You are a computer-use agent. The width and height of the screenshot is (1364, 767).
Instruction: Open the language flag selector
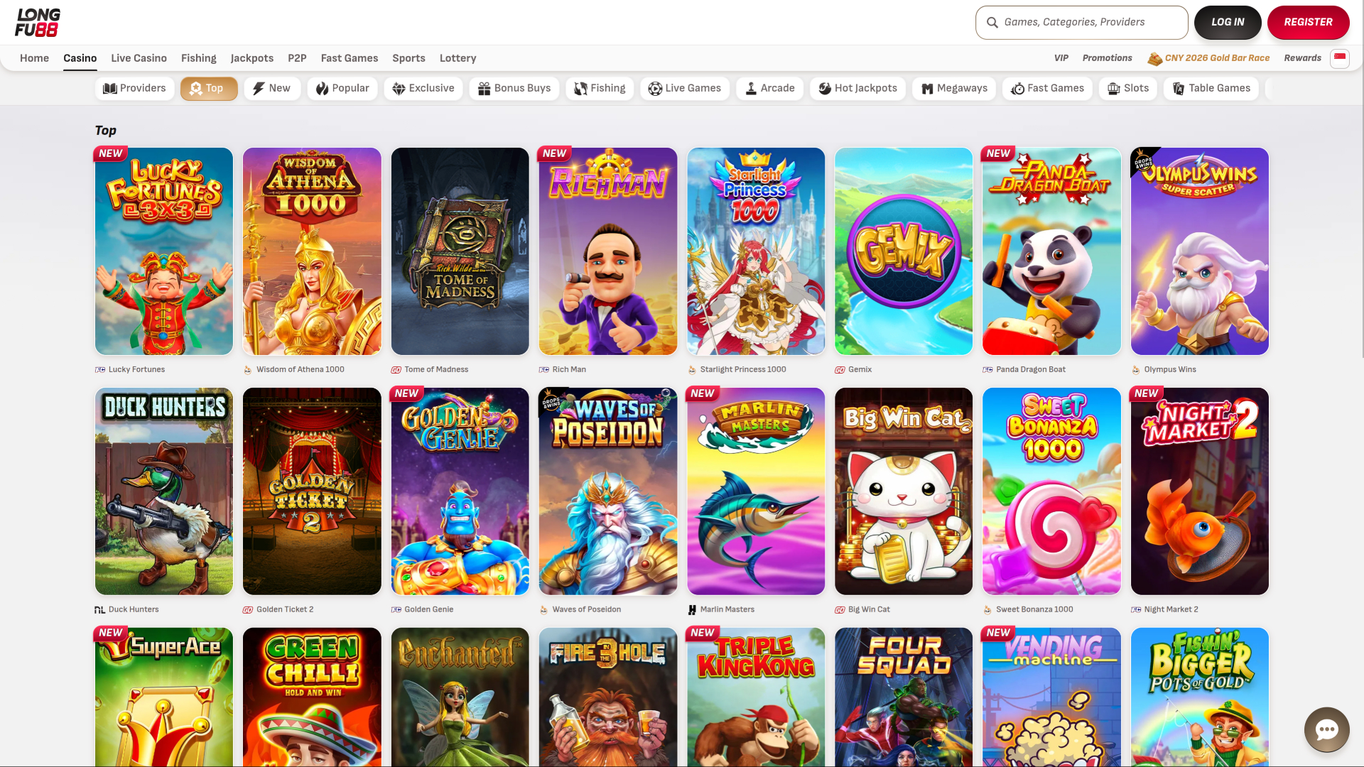click(x=1341, y=59)
